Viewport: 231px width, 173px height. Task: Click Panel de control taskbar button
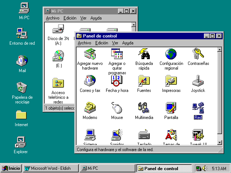pyautogui.click(x=164, y=168)
